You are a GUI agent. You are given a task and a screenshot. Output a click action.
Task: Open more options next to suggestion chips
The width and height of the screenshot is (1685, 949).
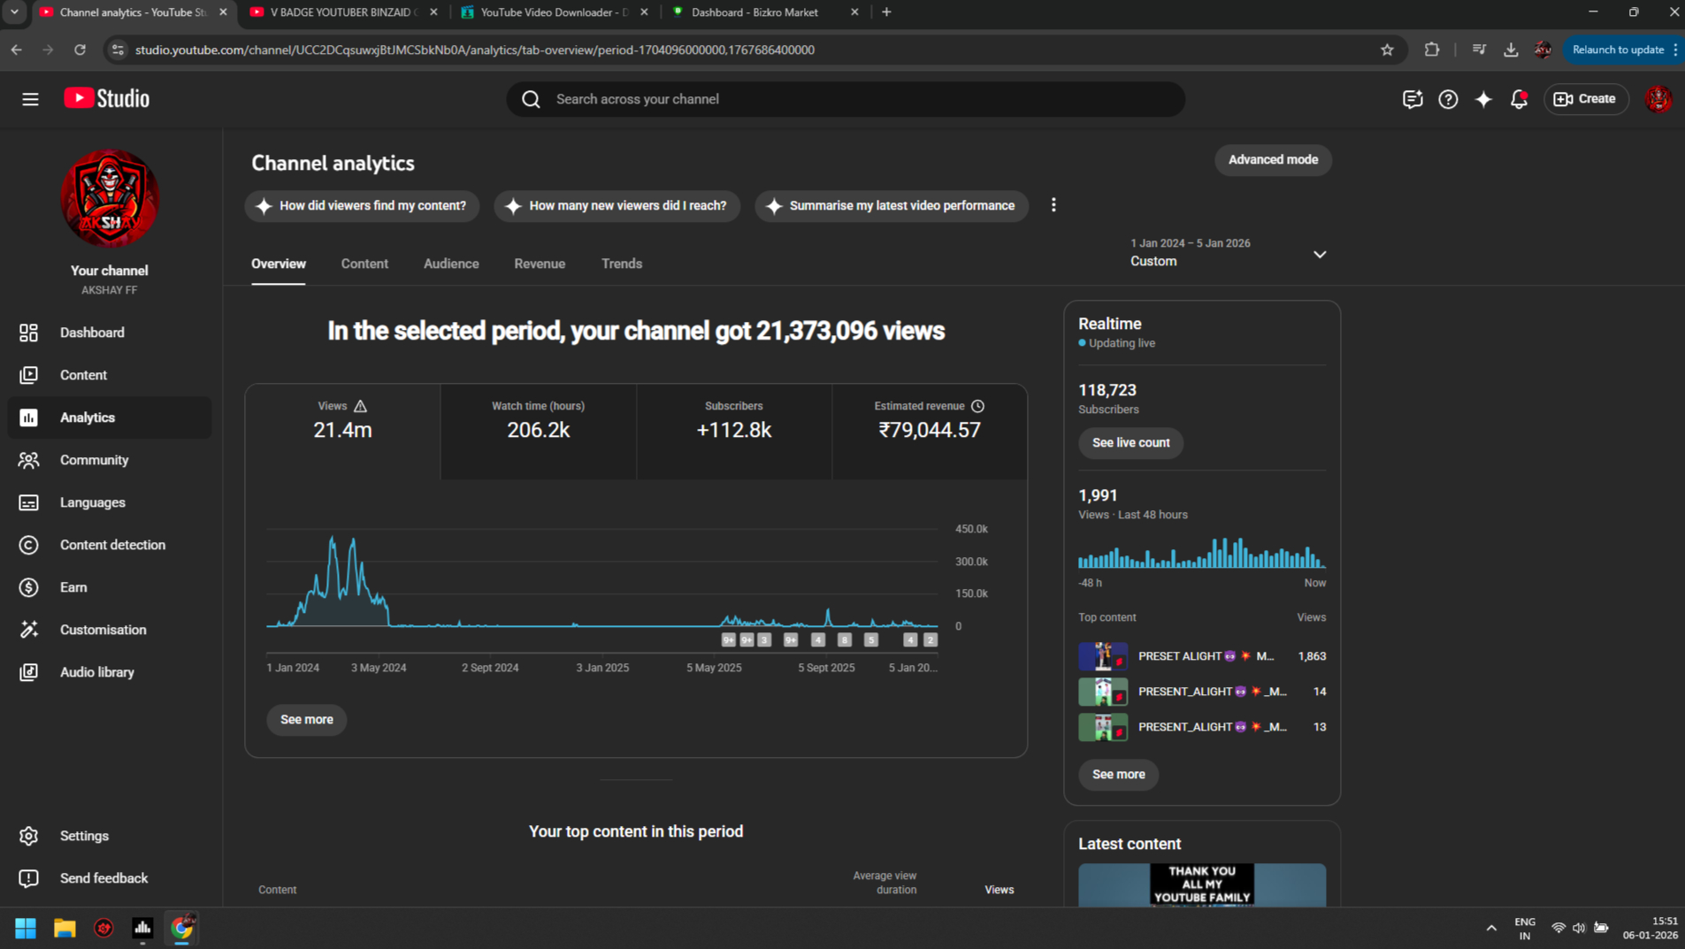1053,205
